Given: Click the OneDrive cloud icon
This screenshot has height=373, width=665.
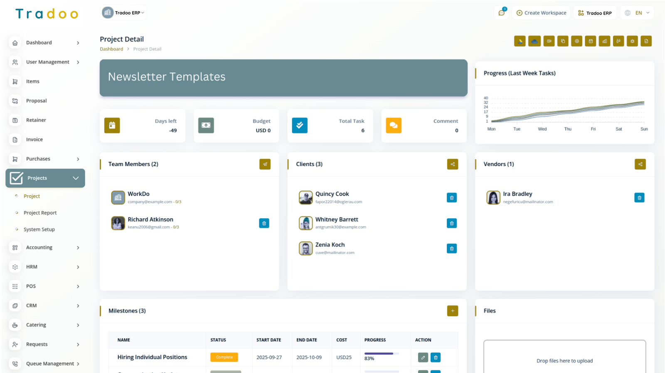Looking at the screenshot, I should (x=534, y=41).
